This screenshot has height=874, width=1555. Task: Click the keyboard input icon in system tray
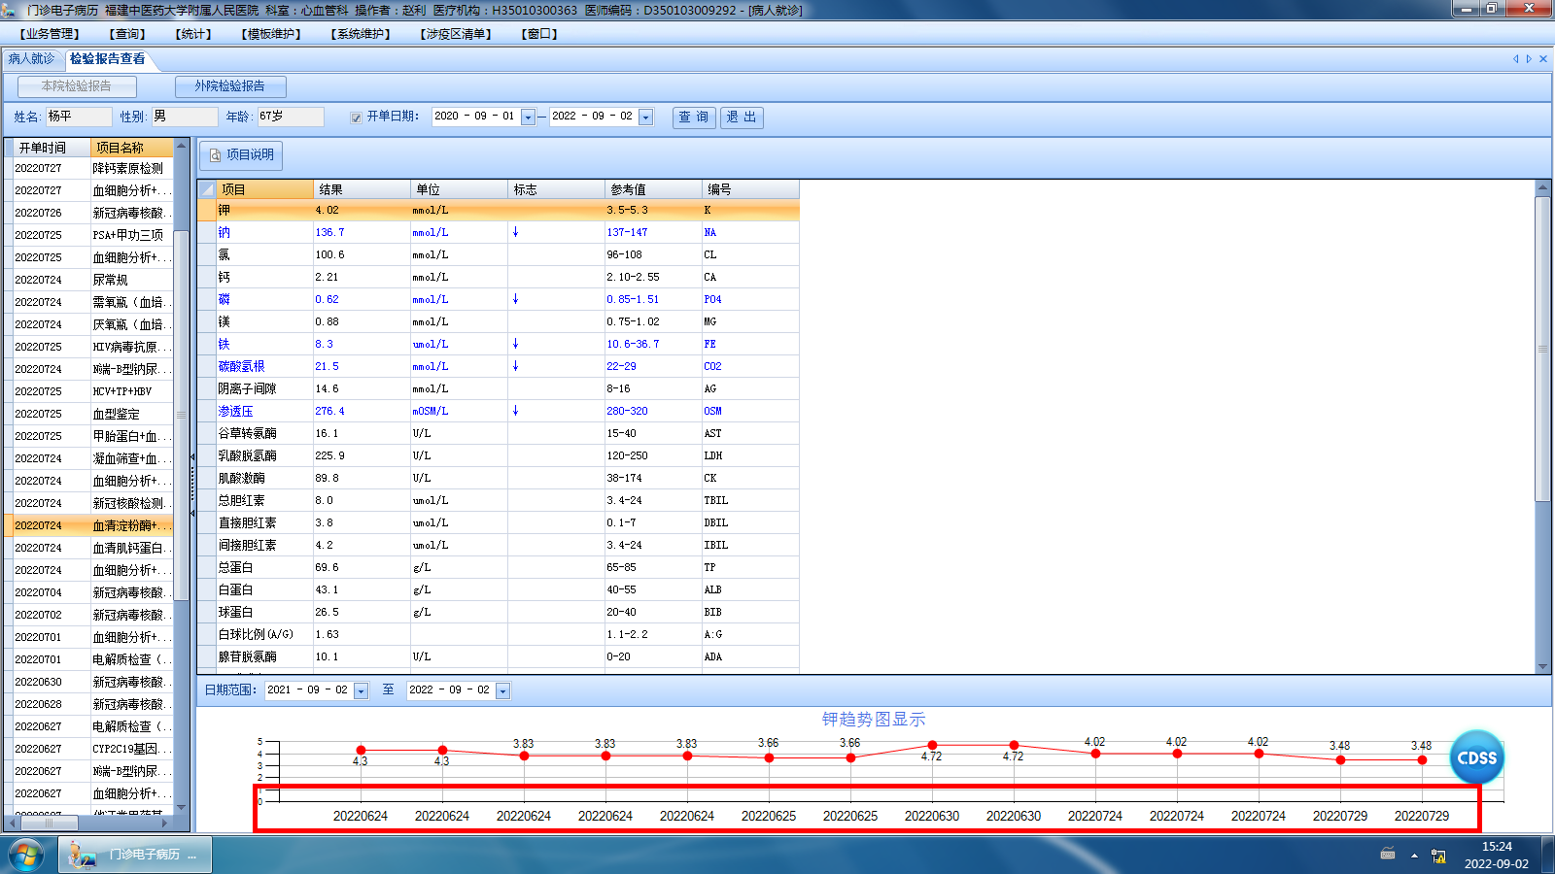[x=1388, y=855]
